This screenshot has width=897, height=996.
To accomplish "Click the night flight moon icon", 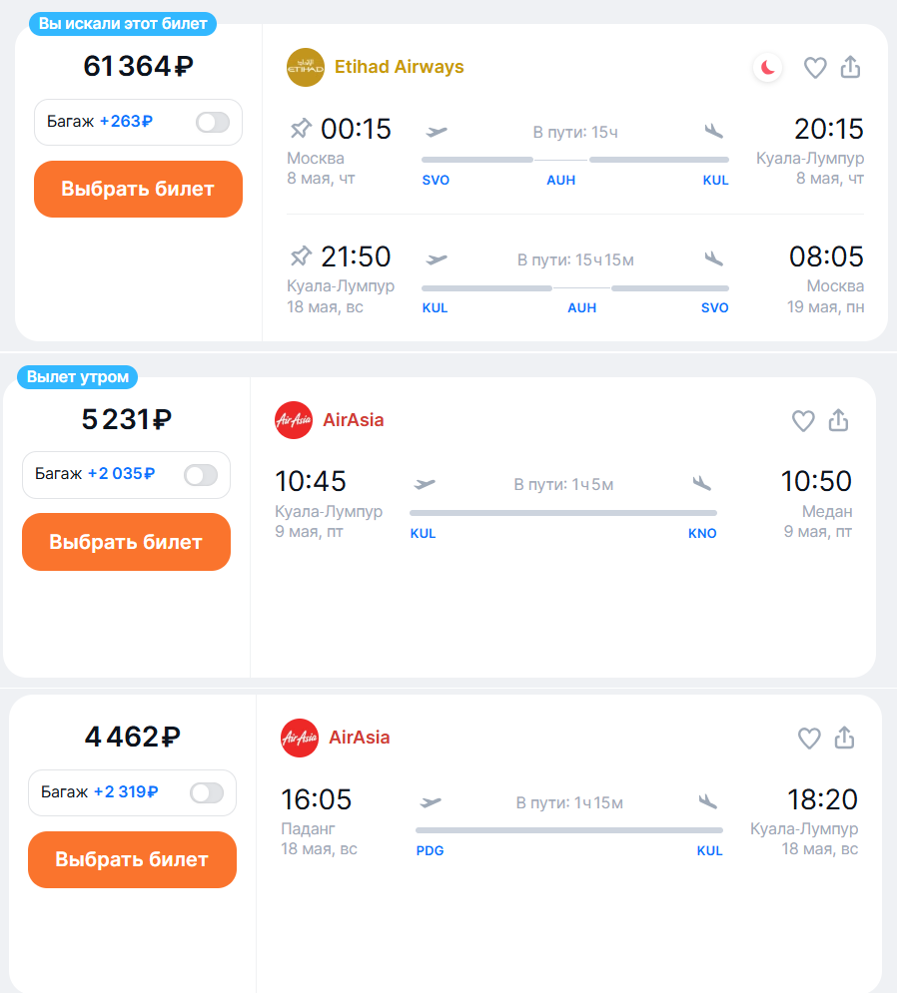I will (x=767, y=68).
